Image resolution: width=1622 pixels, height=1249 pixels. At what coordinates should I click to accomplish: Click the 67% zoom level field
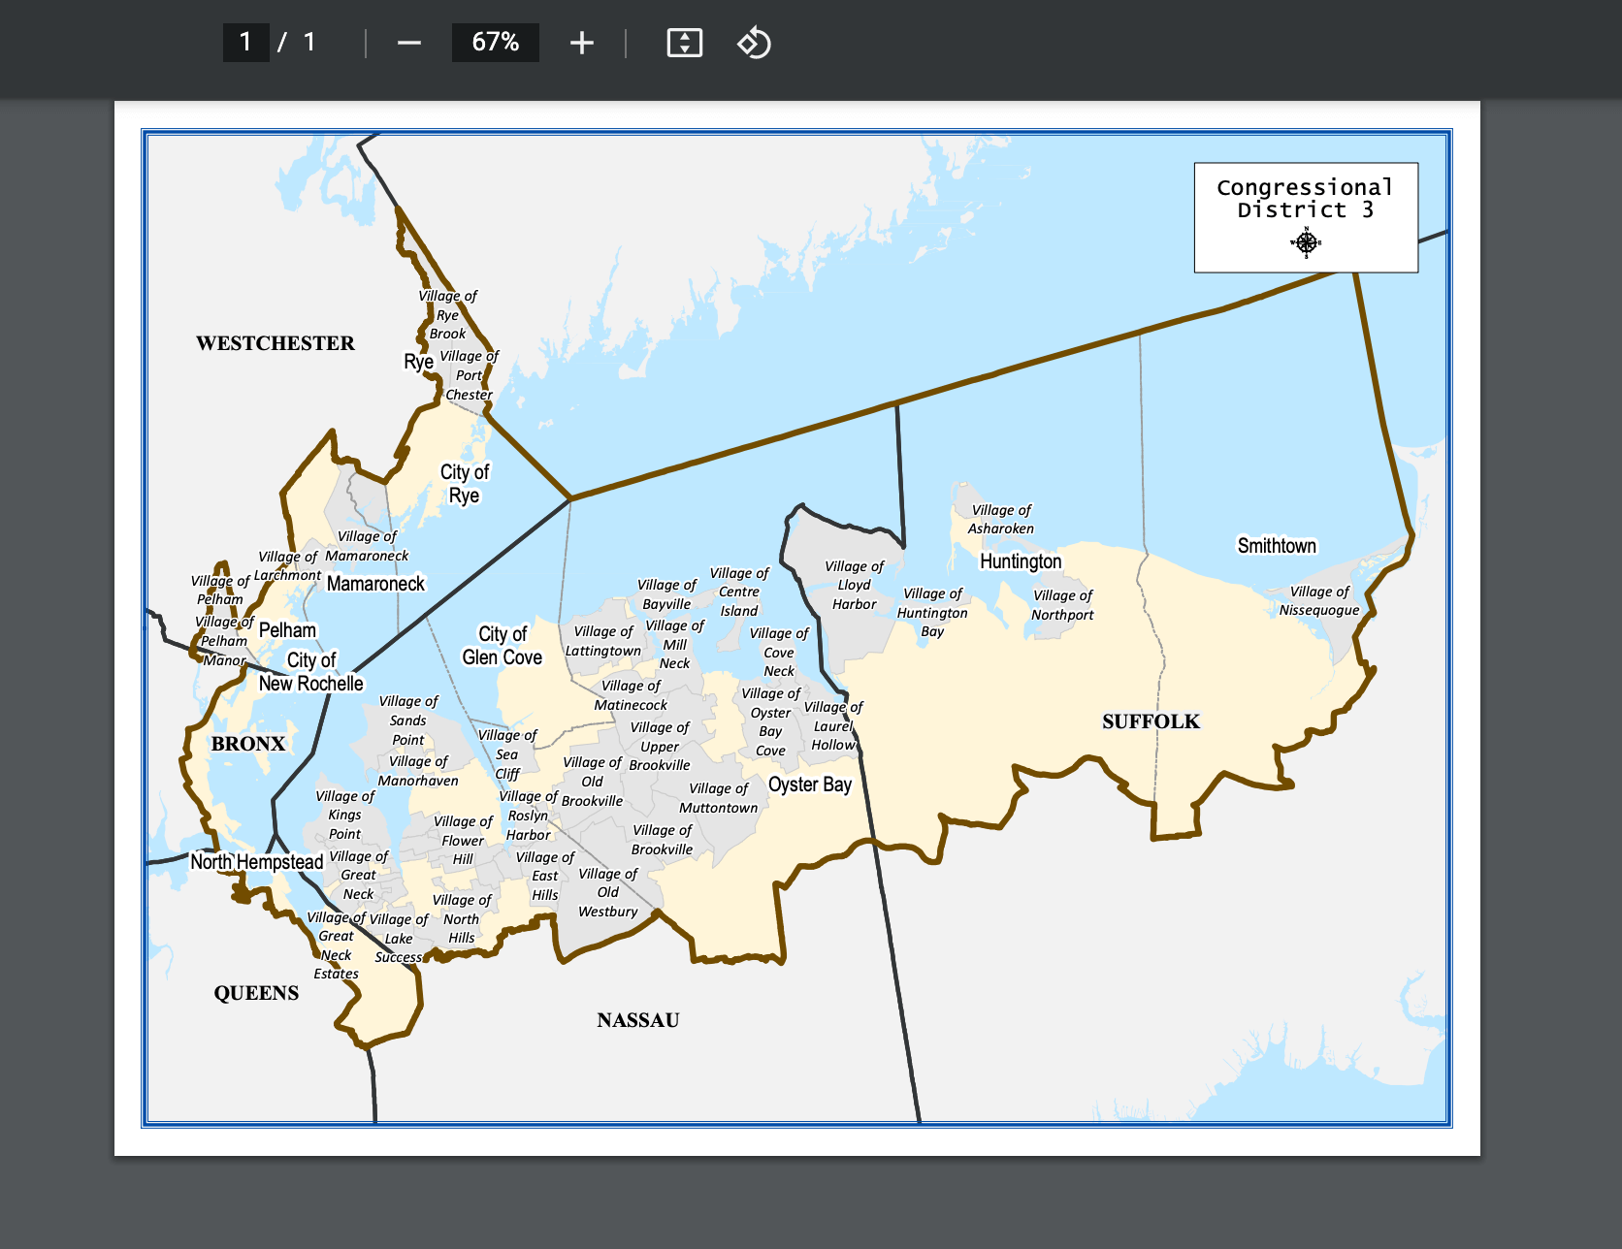[x=495, y=43]
